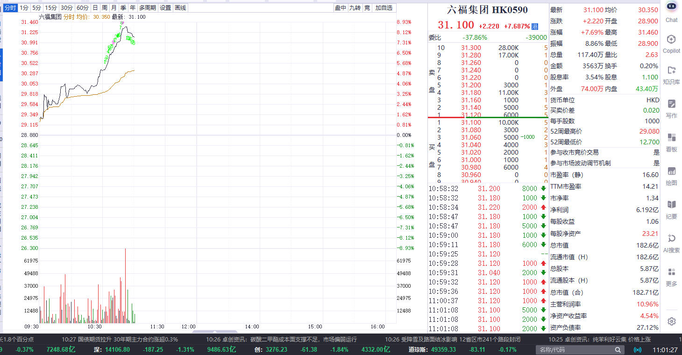Open the 10:26 受降雪及路面结冰影响 news item

[x=452, y=339]
